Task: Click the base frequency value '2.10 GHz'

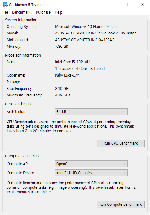Action: 63,89
